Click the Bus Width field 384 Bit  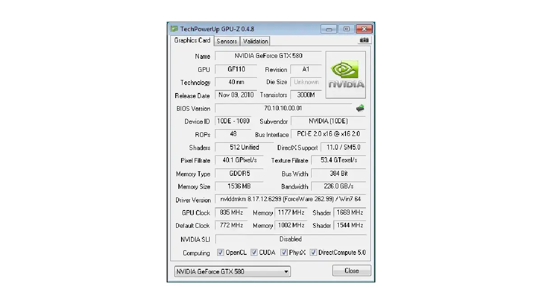339,174
